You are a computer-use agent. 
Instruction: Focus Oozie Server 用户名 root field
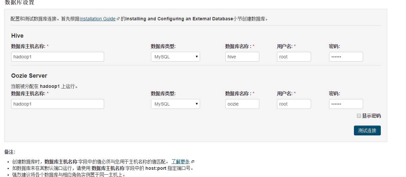click(x=294, y=104)
